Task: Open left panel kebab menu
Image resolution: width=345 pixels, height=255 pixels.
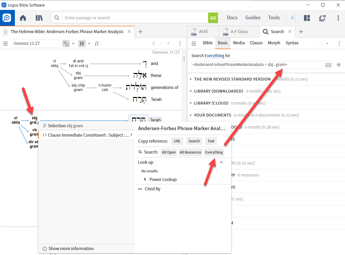Action: (180, 44)
